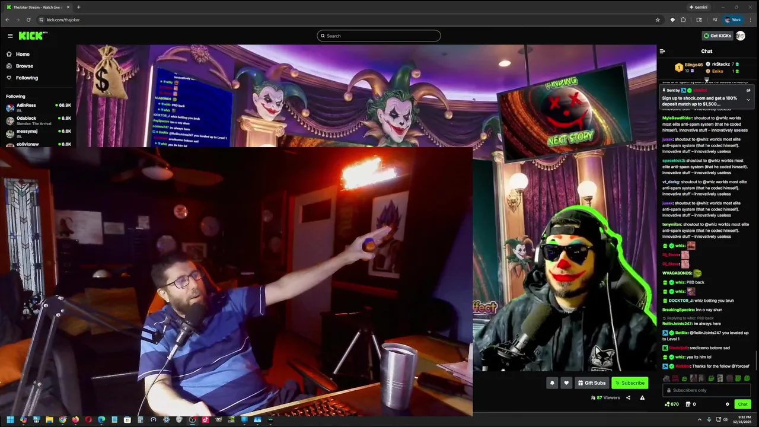Open the user profile avatar menu
The image size is (759, 427).
740,36
